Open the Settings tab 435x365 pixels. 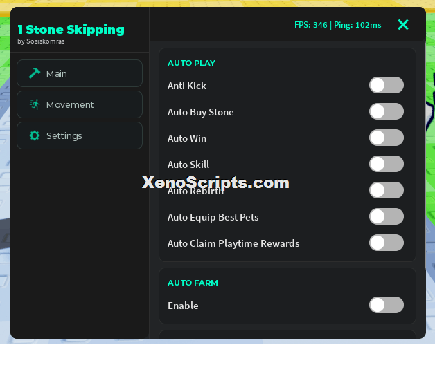point(80,135)
